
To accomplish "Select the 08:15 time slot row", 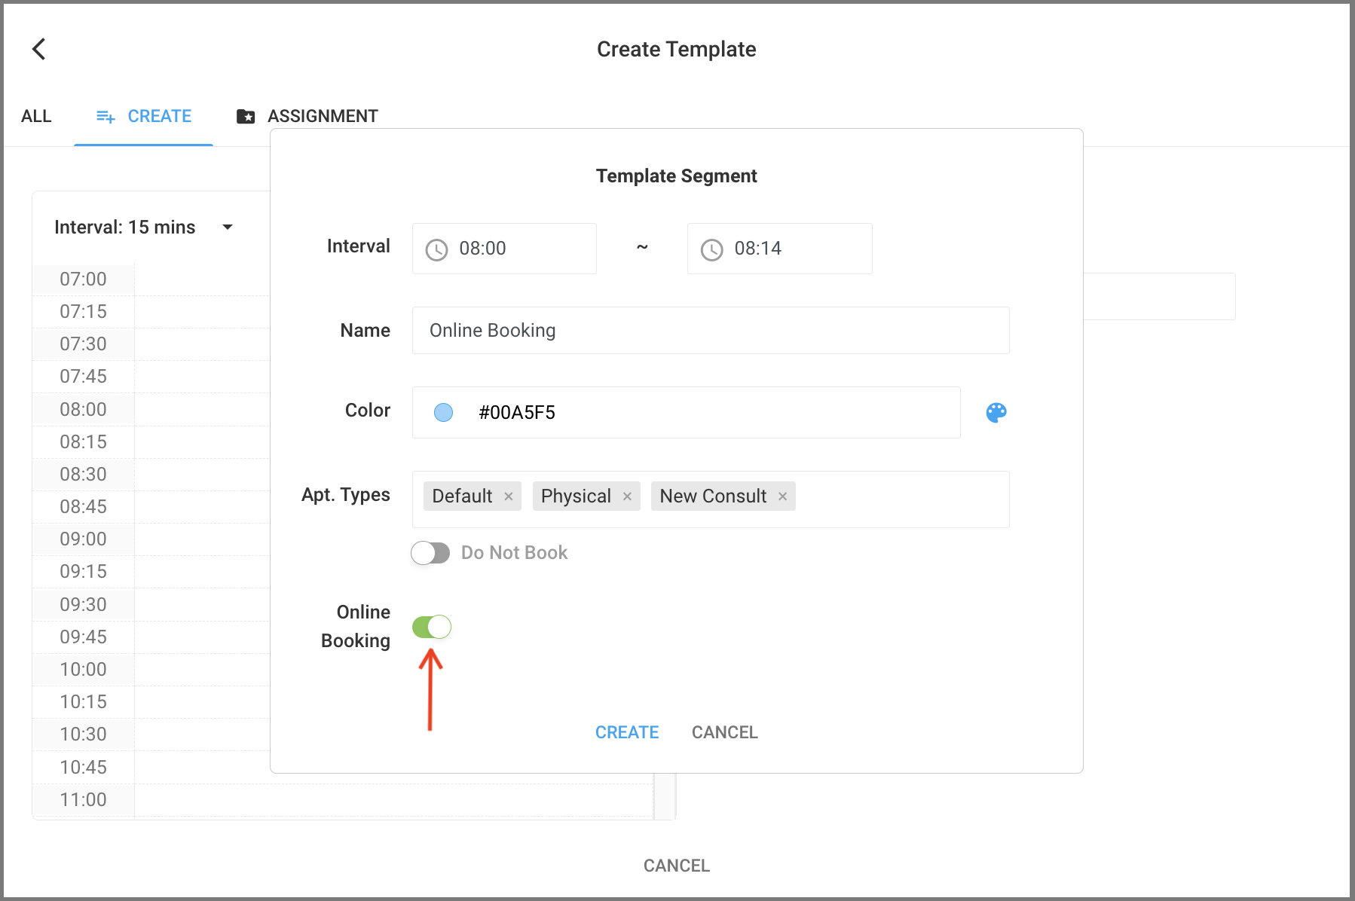I will point(151,441).
